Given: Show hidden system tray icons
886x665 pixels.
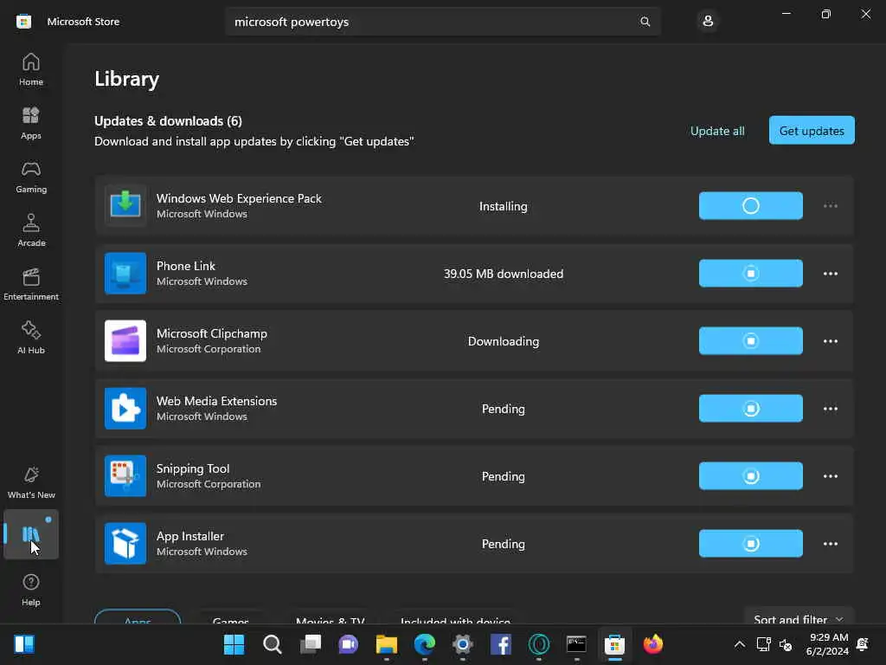Looking at the screenshot, I should (739, 644).
